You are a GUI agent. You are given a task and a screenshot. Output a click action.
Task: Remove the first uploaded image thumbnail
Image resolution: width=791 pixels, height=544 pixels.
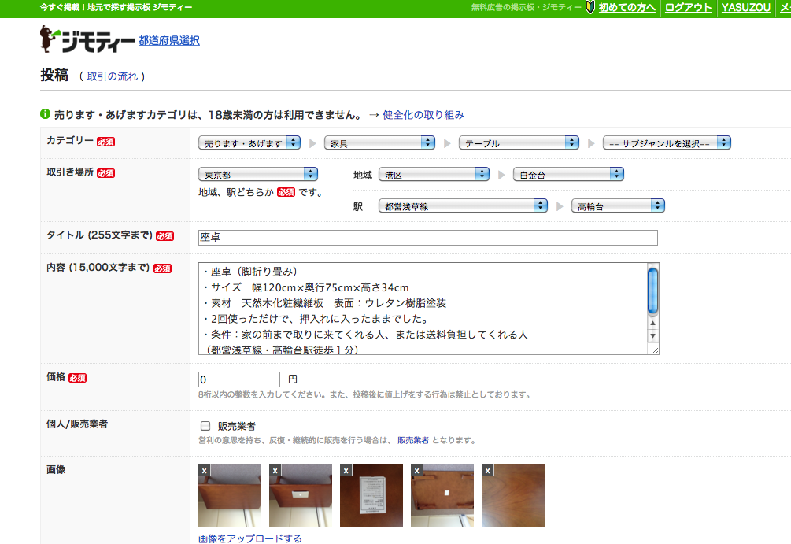click(x=204, y=470)
